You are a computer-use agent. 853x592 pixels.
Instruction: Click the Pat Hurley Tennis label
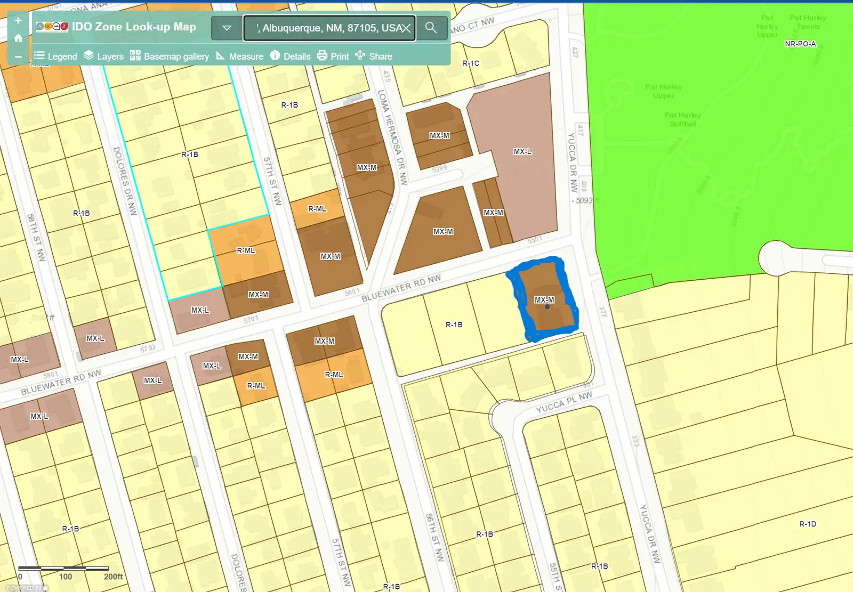808,22
